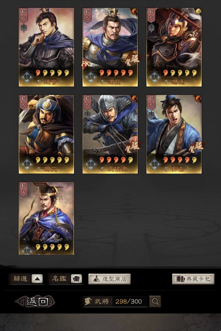Go back using the 返回 button

tap(35, 302)
